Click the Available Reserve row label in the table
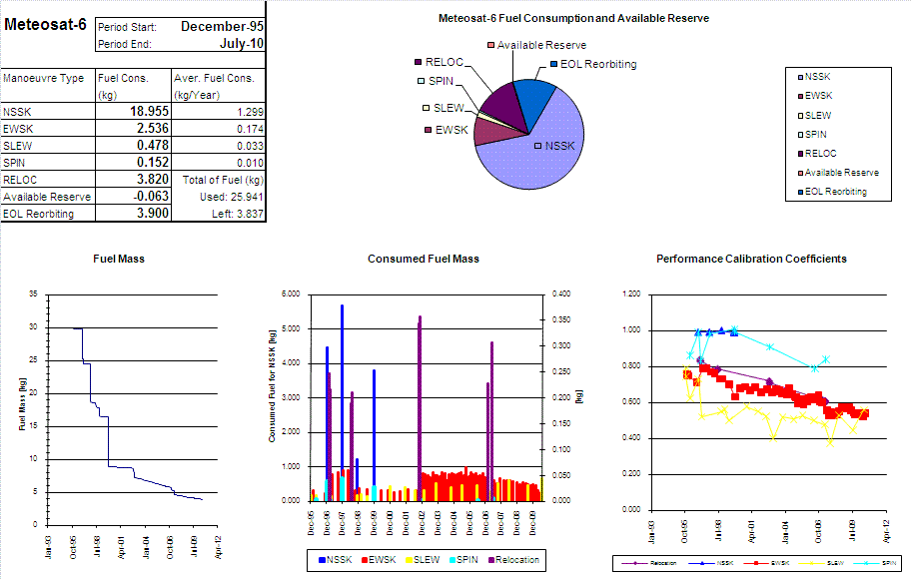This screenshot has width=912, height=579. tap(47, 197)
